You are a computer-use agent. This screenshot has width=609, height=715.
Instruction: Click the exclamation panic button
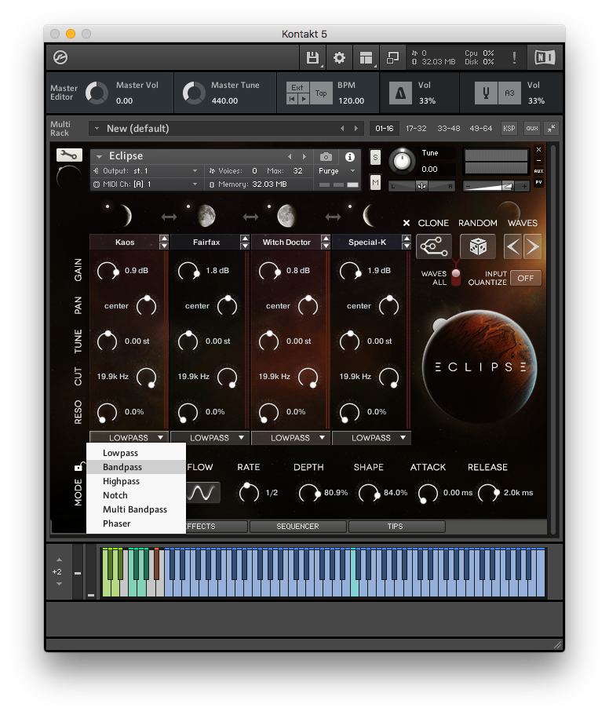514,57
